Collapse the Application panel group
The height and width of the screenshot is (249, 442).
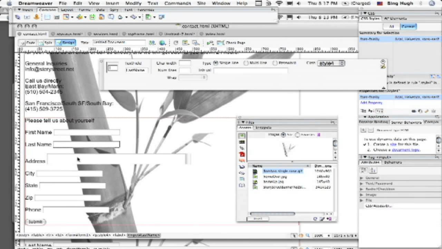click(x=365, y=117)
